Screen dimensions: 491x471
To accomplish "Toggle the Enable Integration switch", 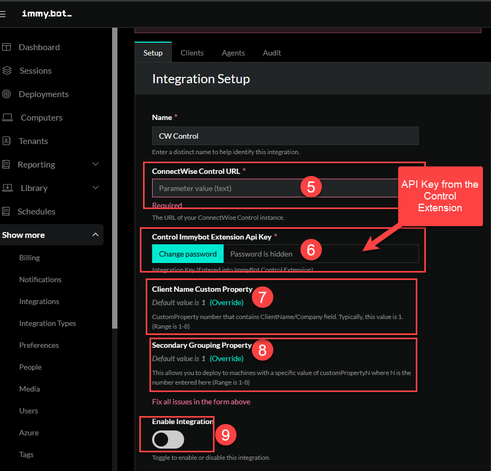I will click(x=168, y=440).
